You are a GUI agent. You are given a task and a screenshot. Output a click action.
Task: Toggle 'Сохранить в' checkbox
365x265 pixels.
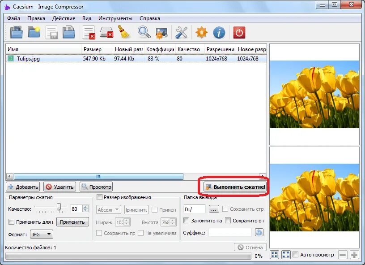228,221
